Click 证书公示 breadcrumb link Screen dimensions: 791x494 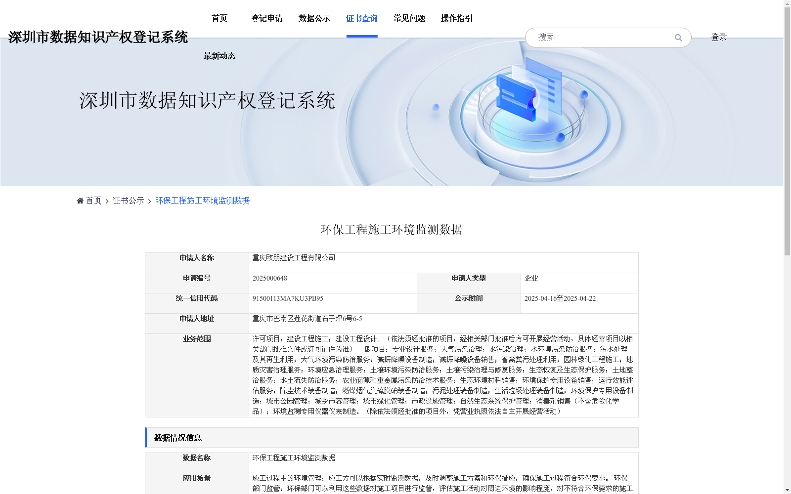click(x=128, y=201)
